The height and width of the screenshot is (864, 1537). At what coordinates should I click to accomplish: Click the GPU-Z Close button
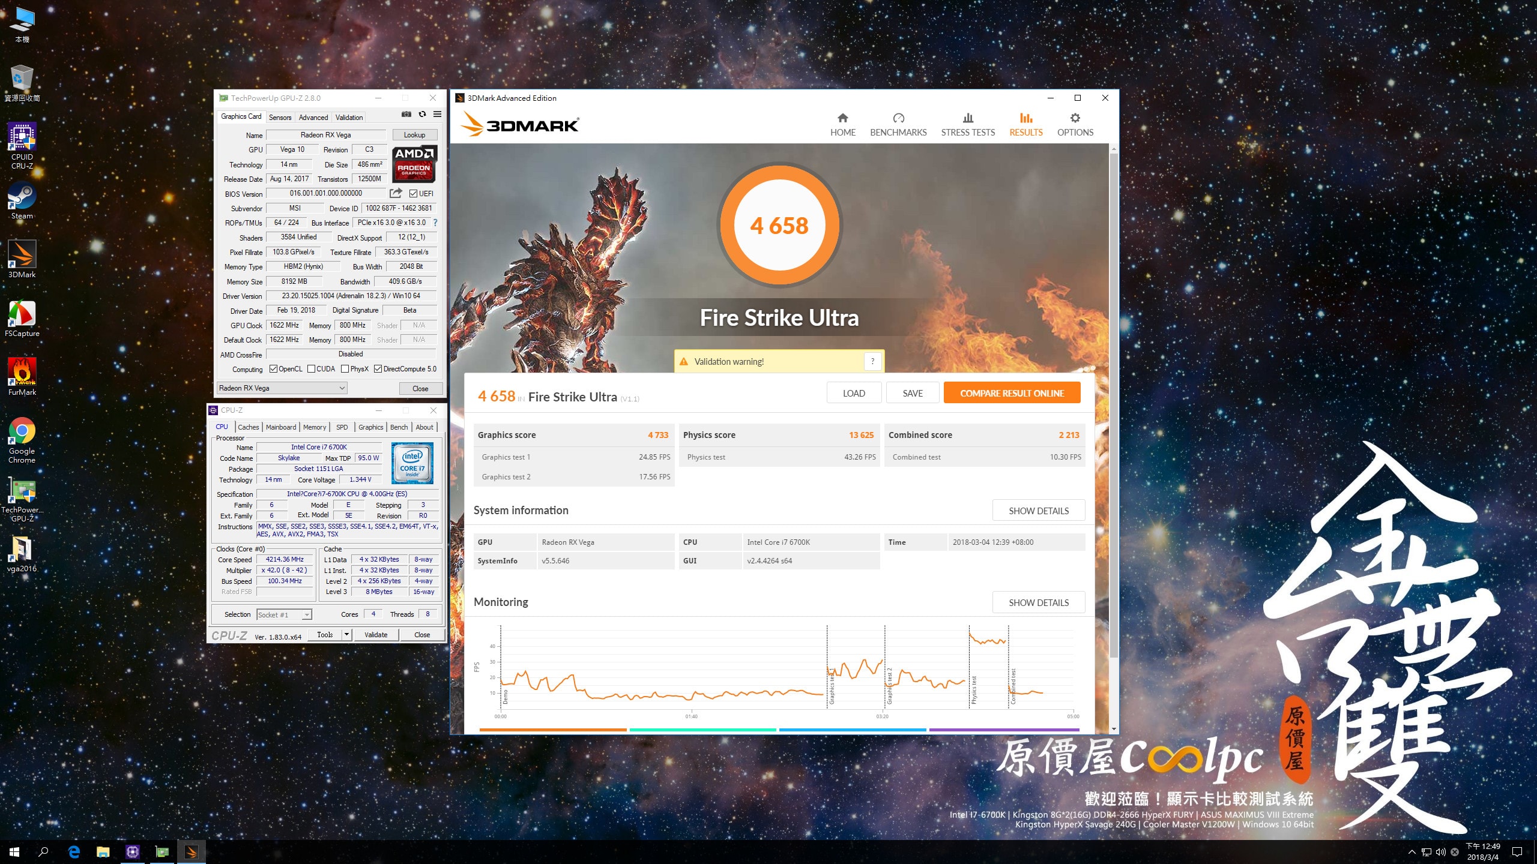tap(420, 388)
